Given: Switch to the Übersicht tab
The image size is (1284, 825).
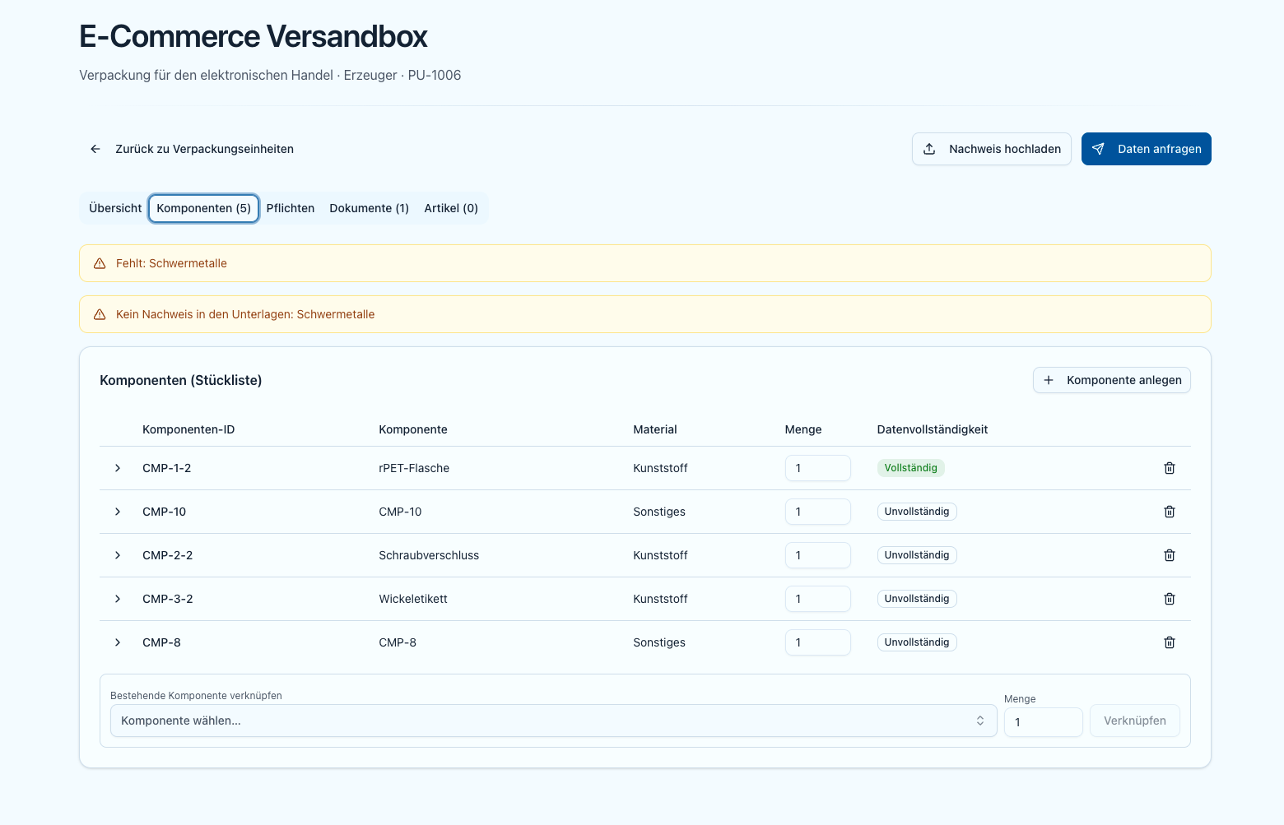Looking at the screenshot, I should coord(115,208).
